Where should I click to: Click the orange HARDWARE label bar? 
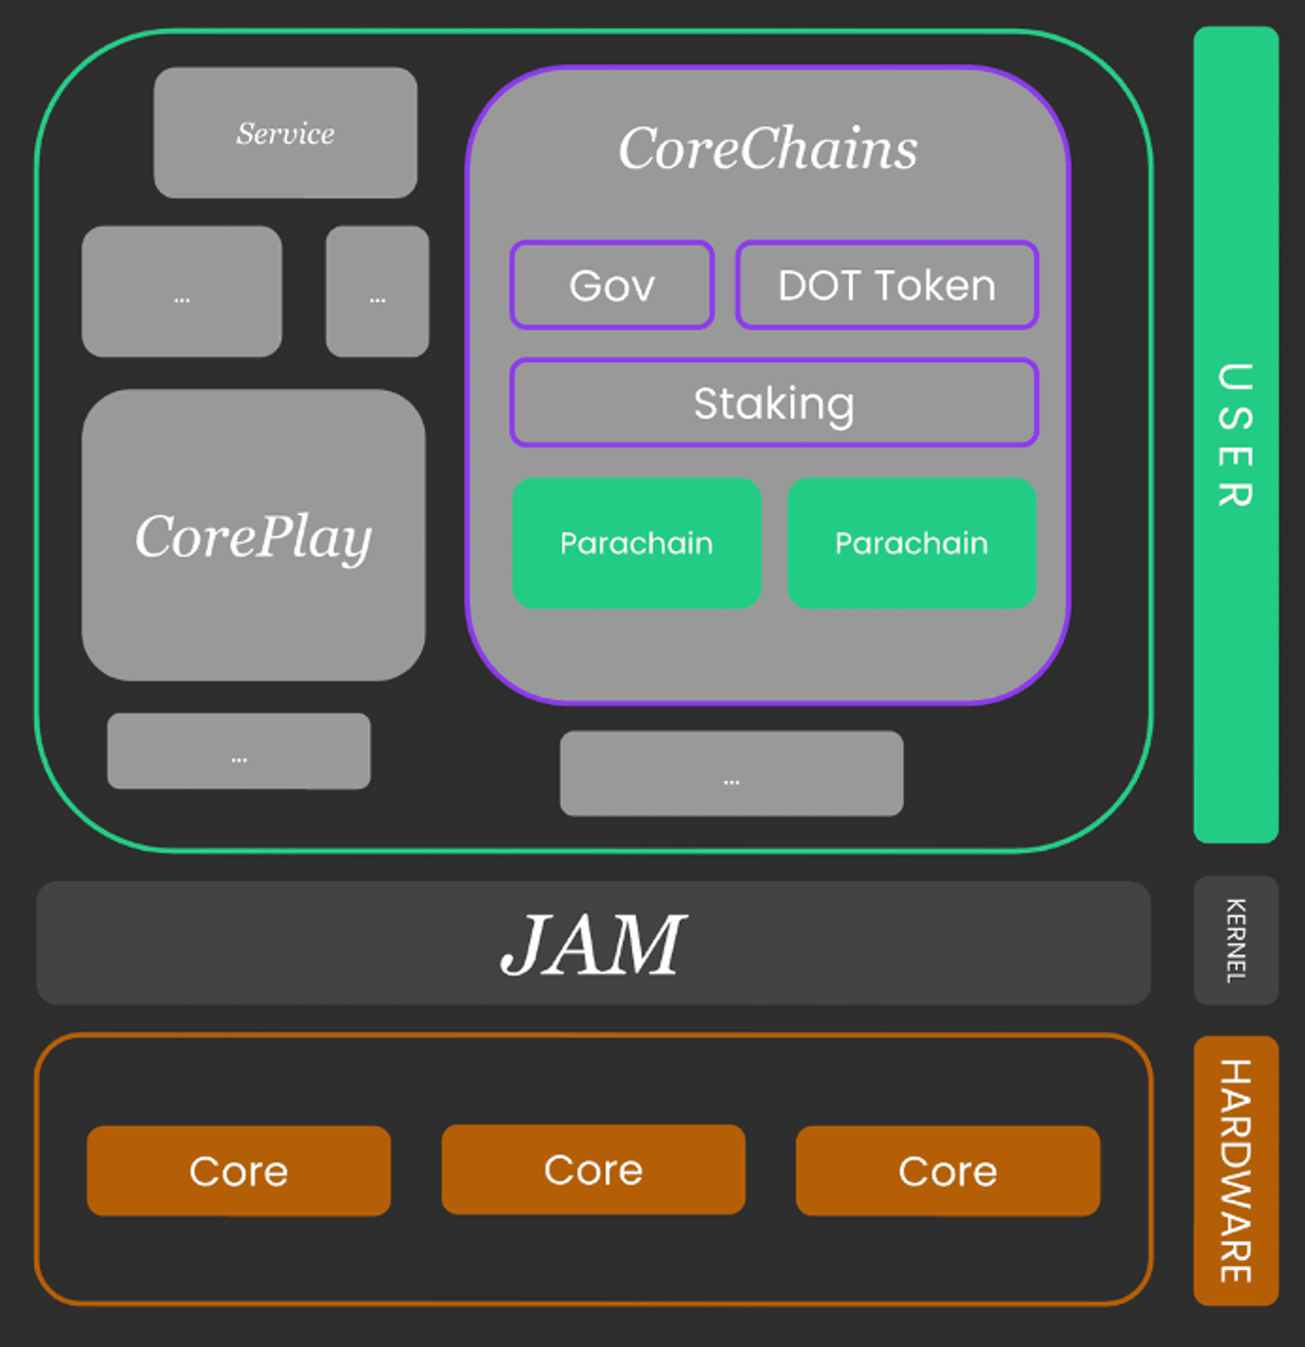point(1235,1170)
